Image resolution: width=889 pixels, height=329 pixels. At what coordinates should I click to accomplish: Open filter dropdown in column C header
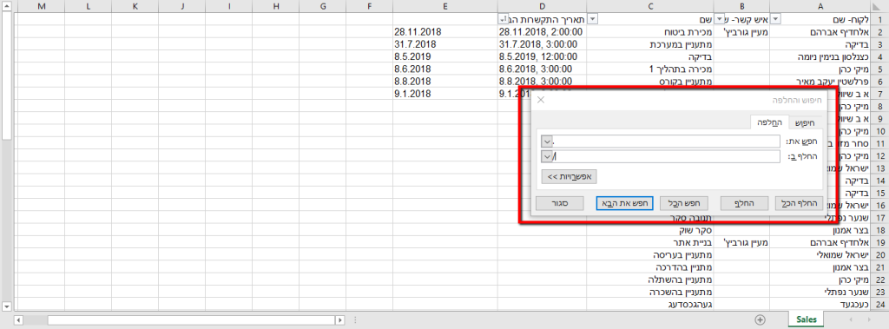point(593,19)
